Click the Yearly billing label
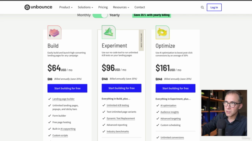252x141 pixels. [x=115, y=15]
